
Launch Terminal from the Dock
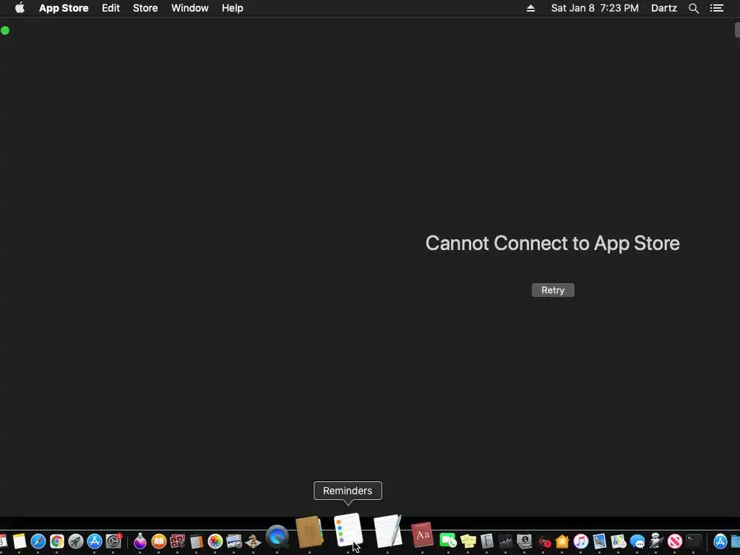[694, 541]
